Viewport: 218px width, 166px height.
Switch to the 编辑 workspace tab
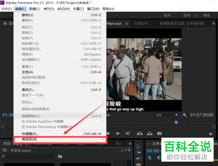click(187, 15)
